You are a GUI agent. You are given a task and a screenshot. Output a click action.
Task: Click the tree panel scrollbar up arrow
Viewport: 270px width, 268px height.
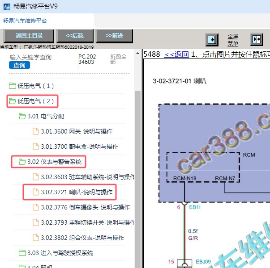(137, 53)
